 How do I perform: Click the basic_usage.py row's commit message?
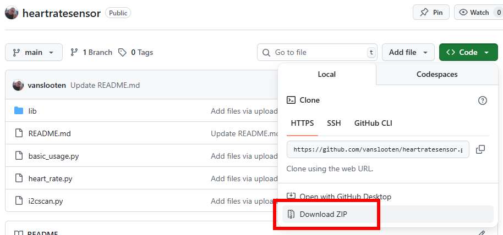click(x=244, y=156)
